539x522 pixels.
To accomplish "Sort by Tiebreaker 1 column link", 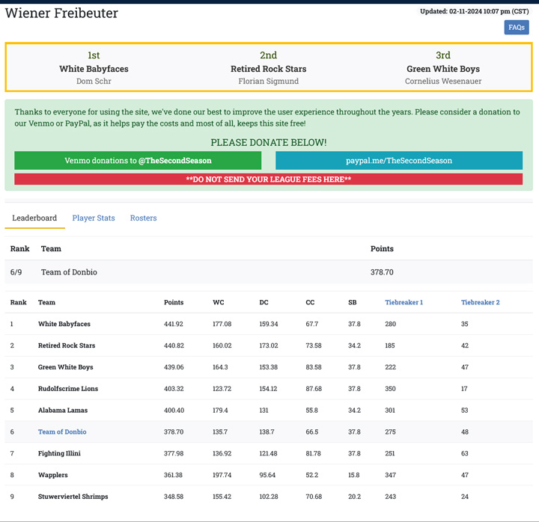I will (404, 302).
